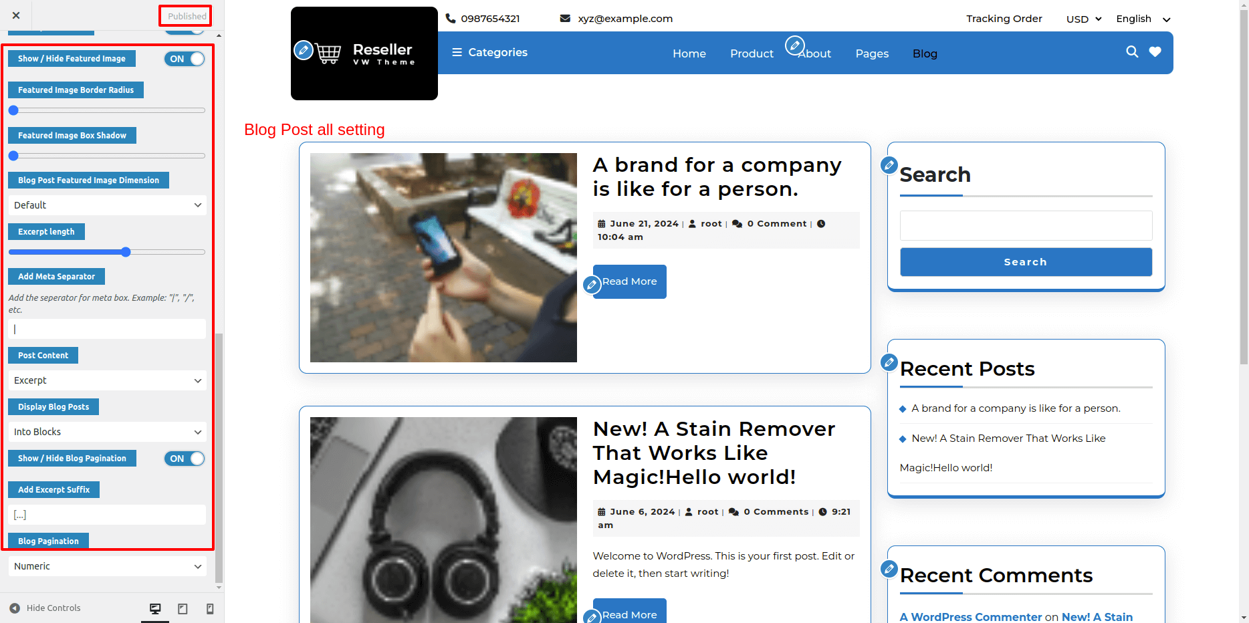Image resolution: width=1249 pixels, height=623 pixels.
Task: Open the Product menu item
Action: point(752,53)
